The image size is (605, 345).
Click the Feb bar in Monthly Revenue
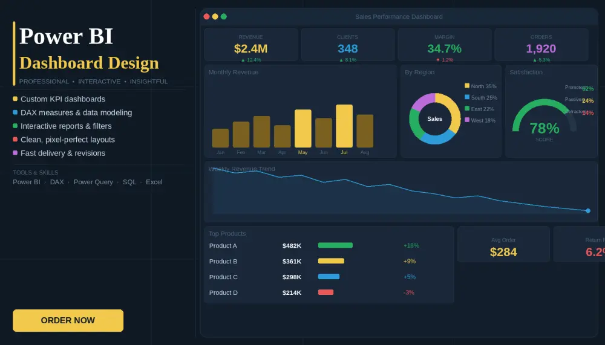pos(241,135)
